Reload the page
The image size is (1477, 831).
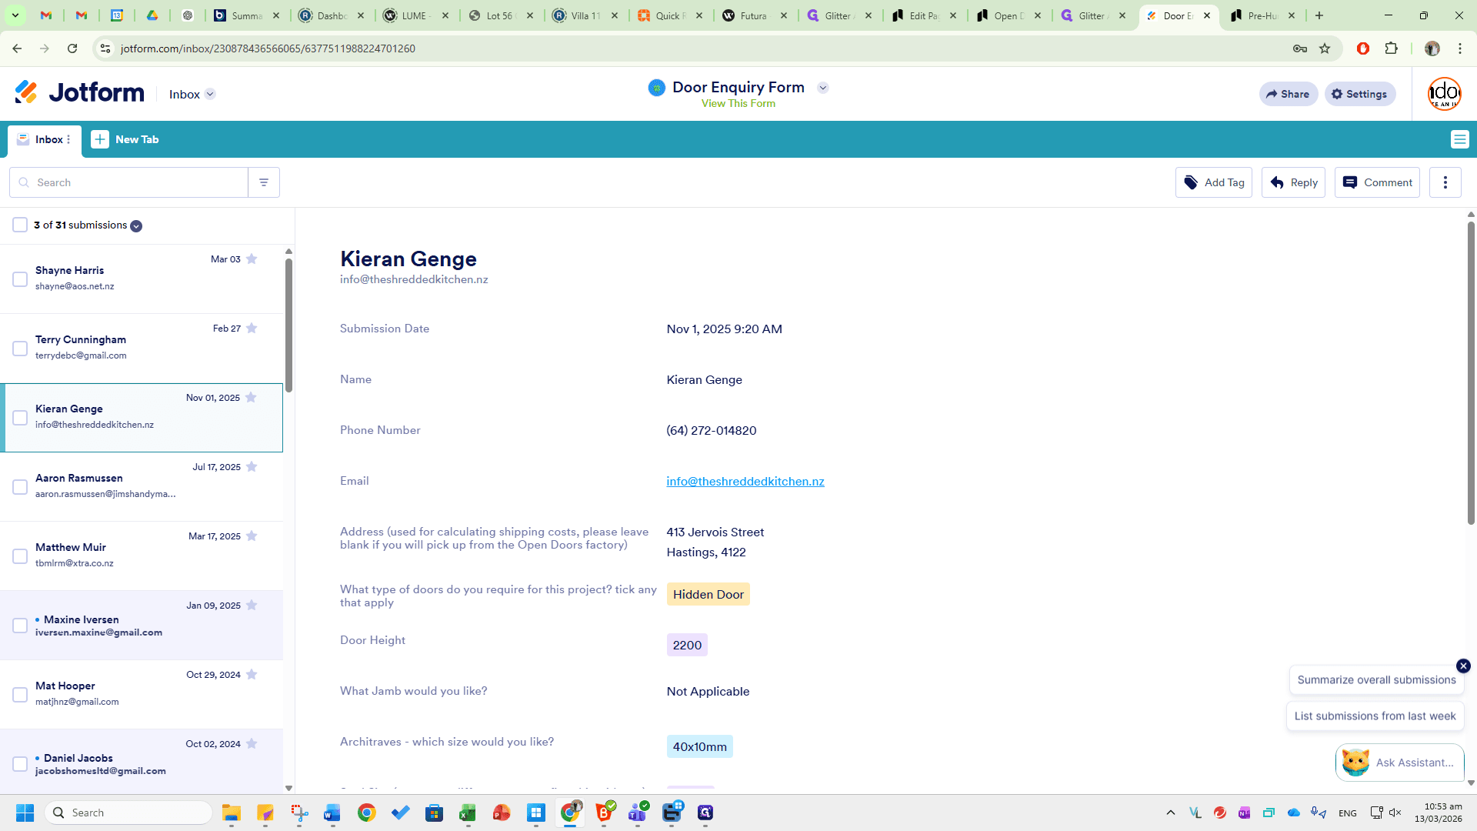tap(72, 48)
